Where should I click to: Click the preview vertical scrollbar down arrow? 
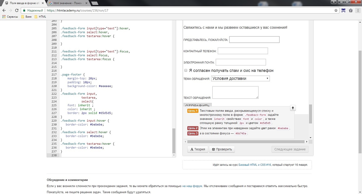click(x=311, y=137)
